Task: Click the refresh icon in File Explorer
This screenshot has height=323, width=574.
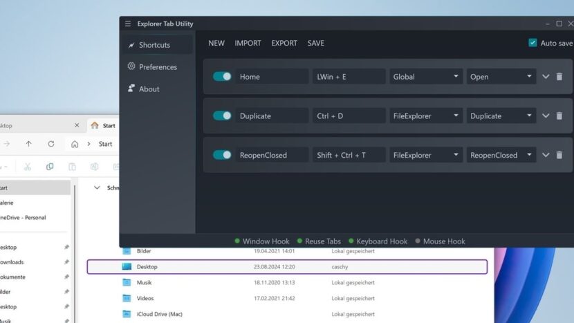Action: point(50,144)
